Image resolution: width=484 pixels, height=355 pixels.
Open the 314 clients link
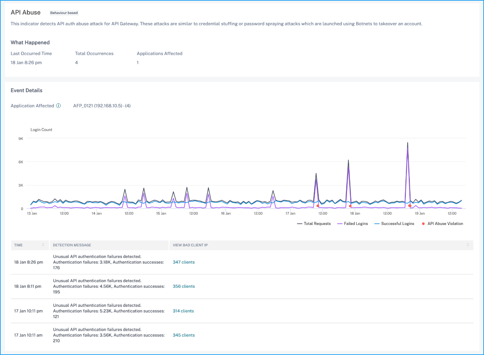click(183, 311)
